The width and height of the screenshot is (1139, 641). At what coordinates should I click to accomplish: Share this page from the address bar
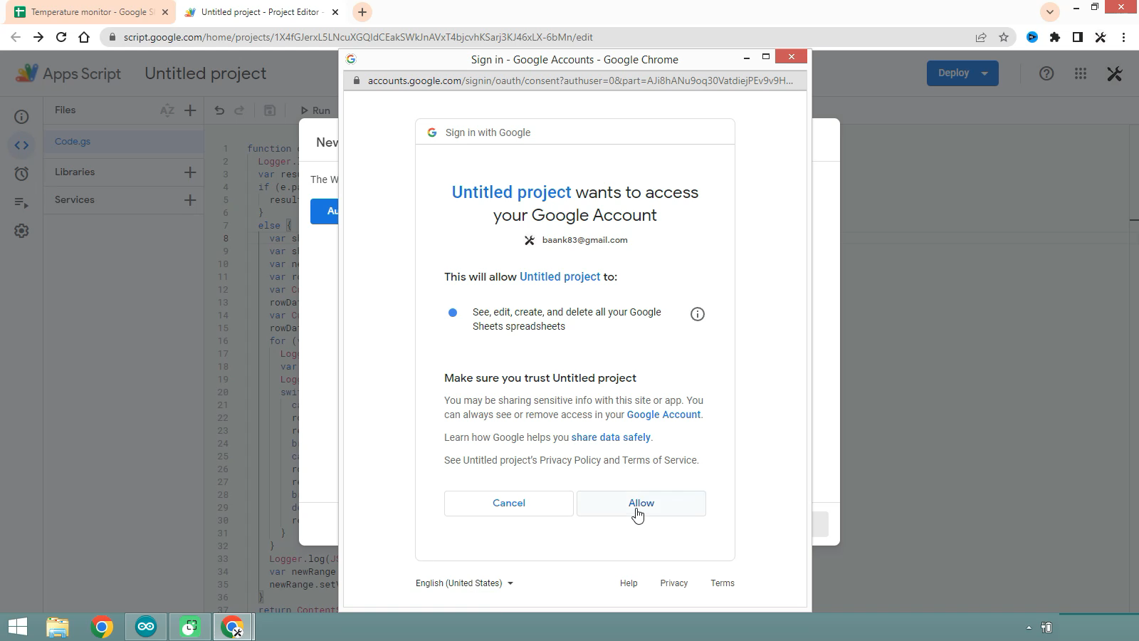click(981, 38)
